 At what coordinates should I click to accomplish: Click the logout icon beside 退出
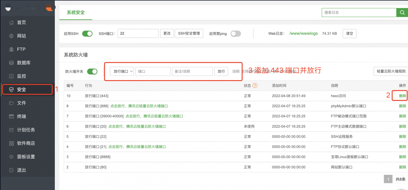[11, 170]
